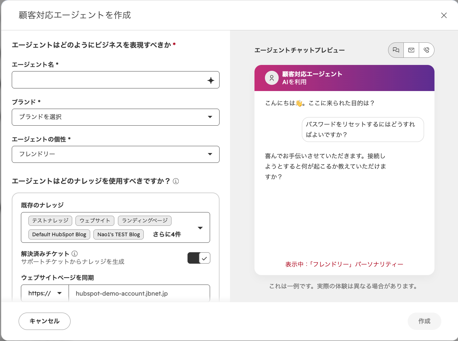Screen dimensions: 458x341
Task: Click the Nao1's TEST Blog tag
Action: click(x=119, y=234)
